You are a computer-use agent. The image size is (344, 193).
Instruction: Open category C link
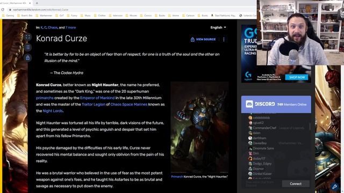[x=45, y=27]
